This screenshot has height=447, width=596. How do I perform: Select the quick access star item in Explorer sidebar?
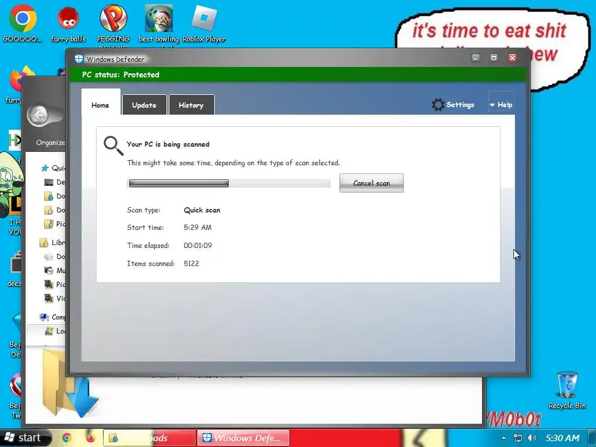coord(45,168)
